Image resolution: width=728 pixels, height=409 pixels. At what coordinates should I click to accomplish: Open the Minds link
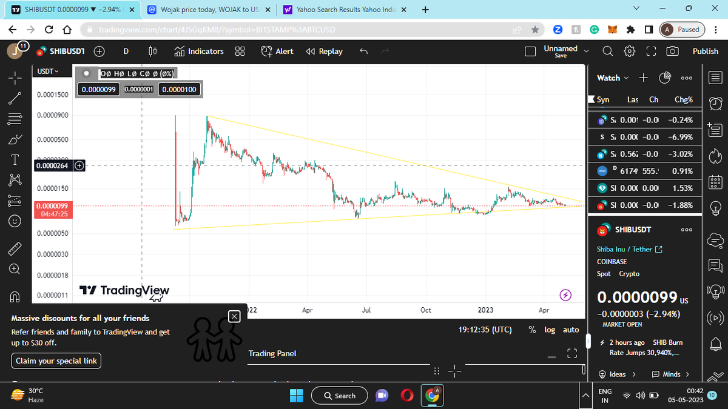[x=670, y=374]
